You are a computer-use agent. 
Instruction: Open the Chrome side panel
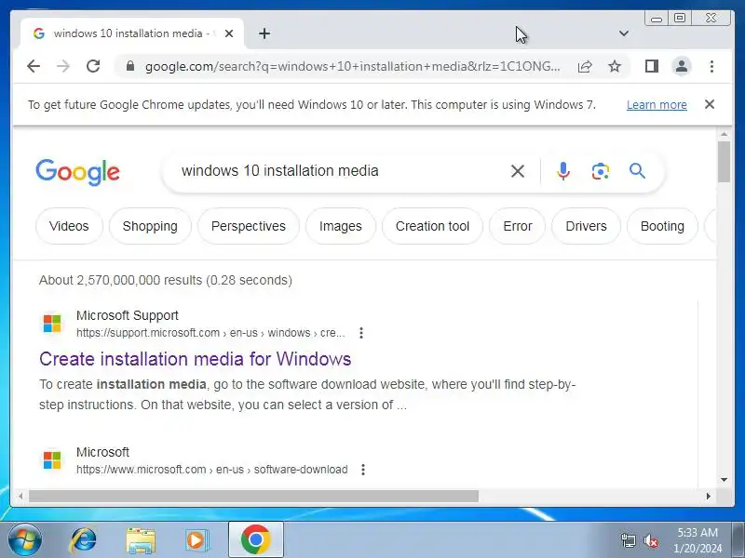[x=651, y=66]
